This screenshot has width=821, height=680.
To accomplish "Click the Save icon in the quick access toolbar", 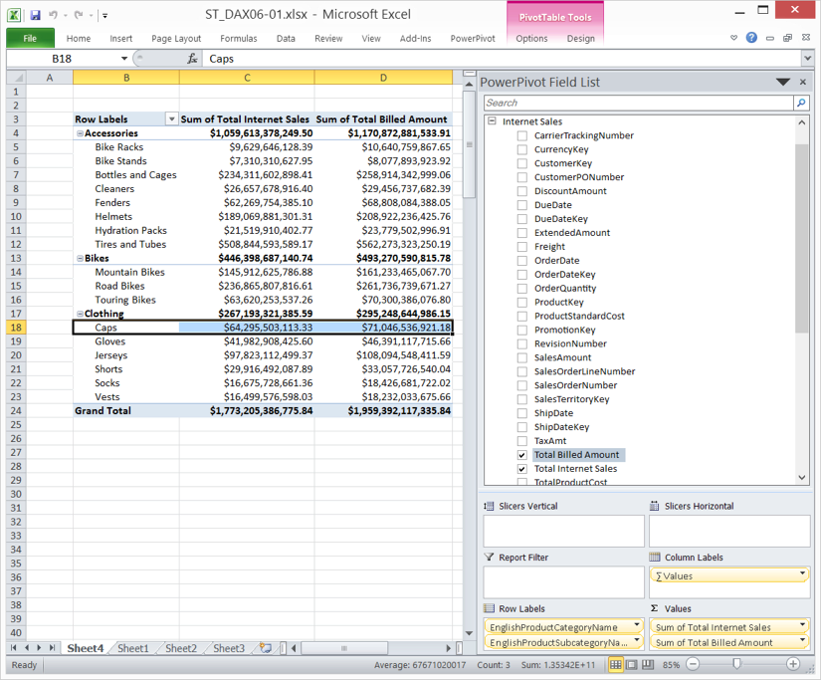I will point(35,15).
